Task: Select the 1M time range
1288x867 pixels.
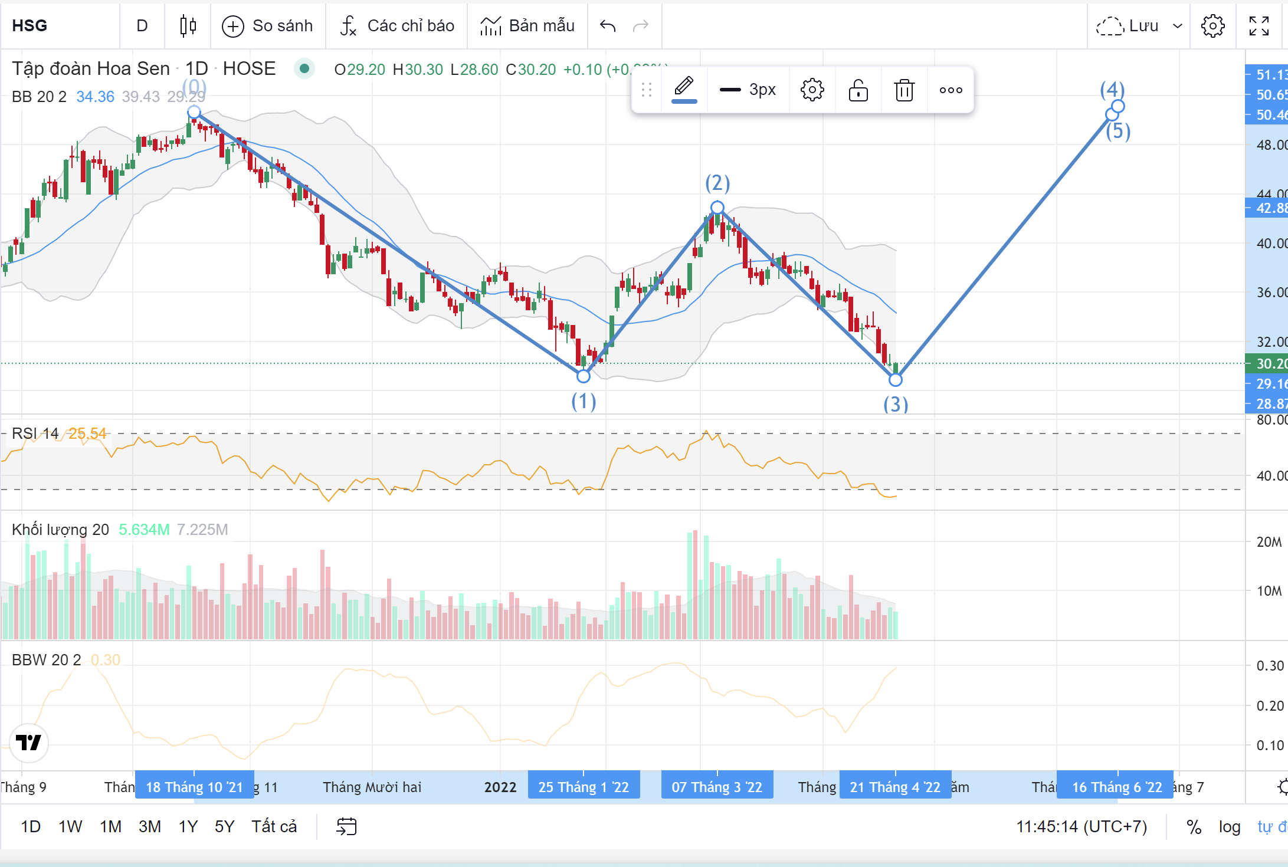Action: tap(110, 826)
